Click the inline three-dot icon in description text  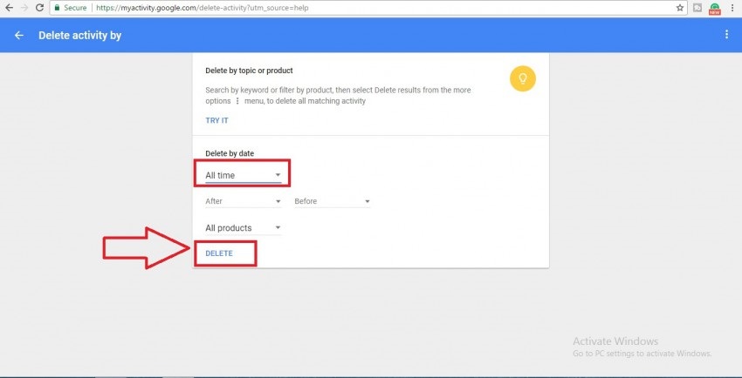coord(237,101)
